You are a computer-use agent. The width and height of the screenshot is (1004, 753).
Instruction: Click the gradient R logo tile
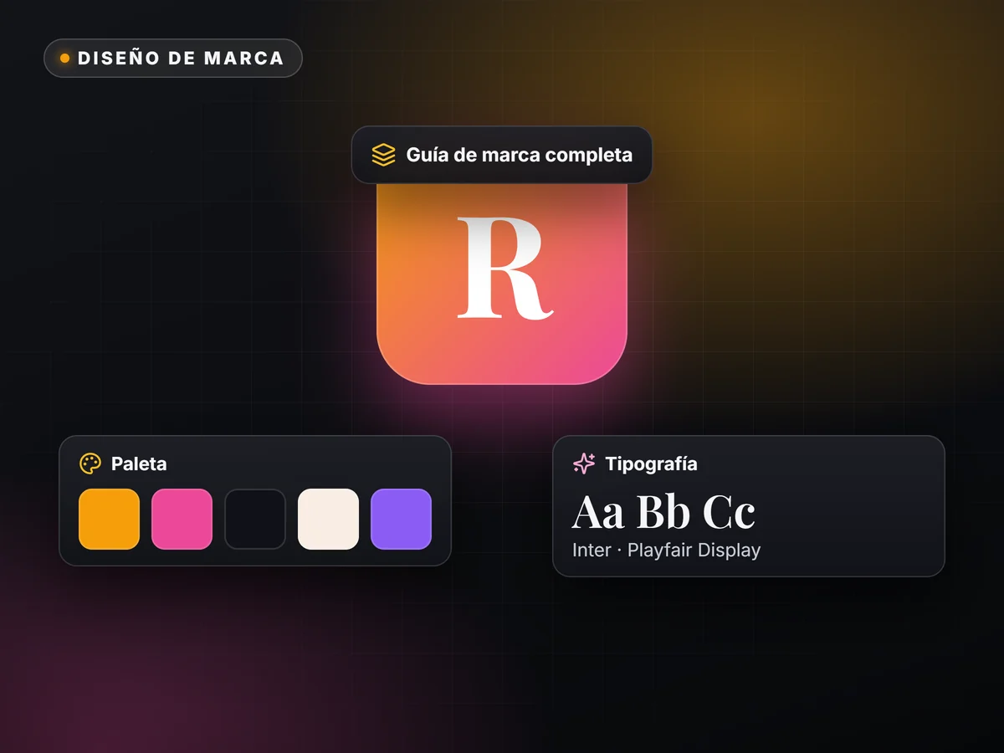click(502, 284)
